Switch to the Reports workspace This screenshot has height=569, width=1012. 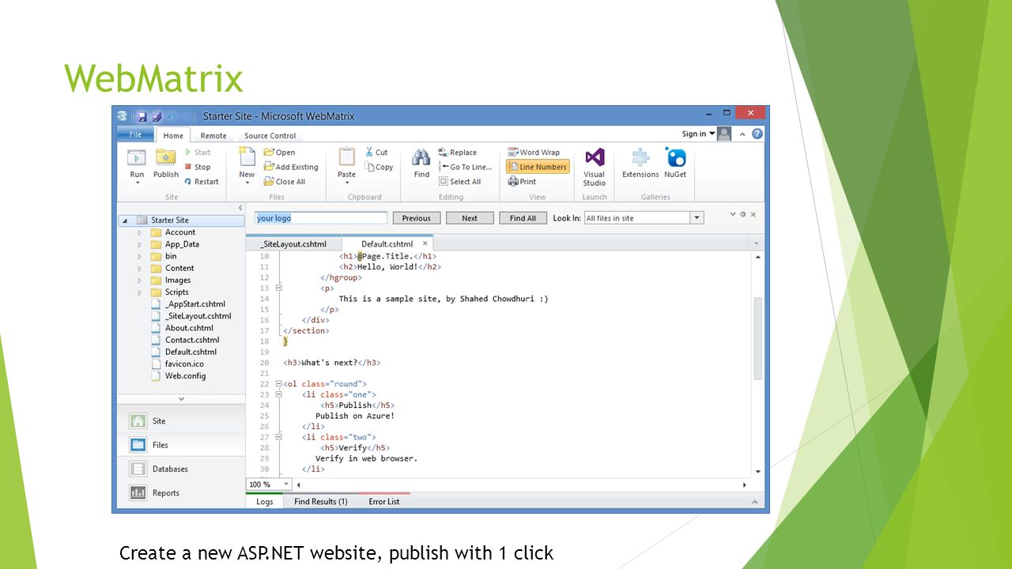[181, 492]
